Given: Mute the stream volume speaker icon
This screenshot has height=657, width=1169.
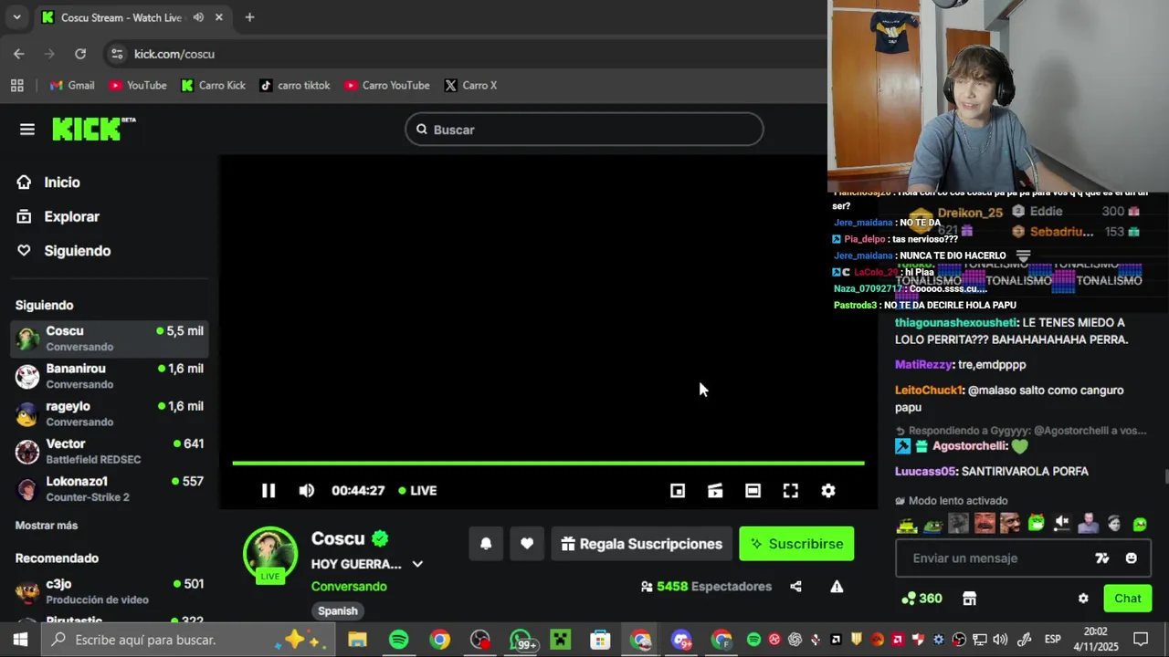Looking at the screenshot, I should (x=307, y=491).
